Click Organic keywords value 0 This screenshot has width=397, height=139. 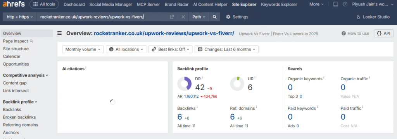[x=290, y=87]
